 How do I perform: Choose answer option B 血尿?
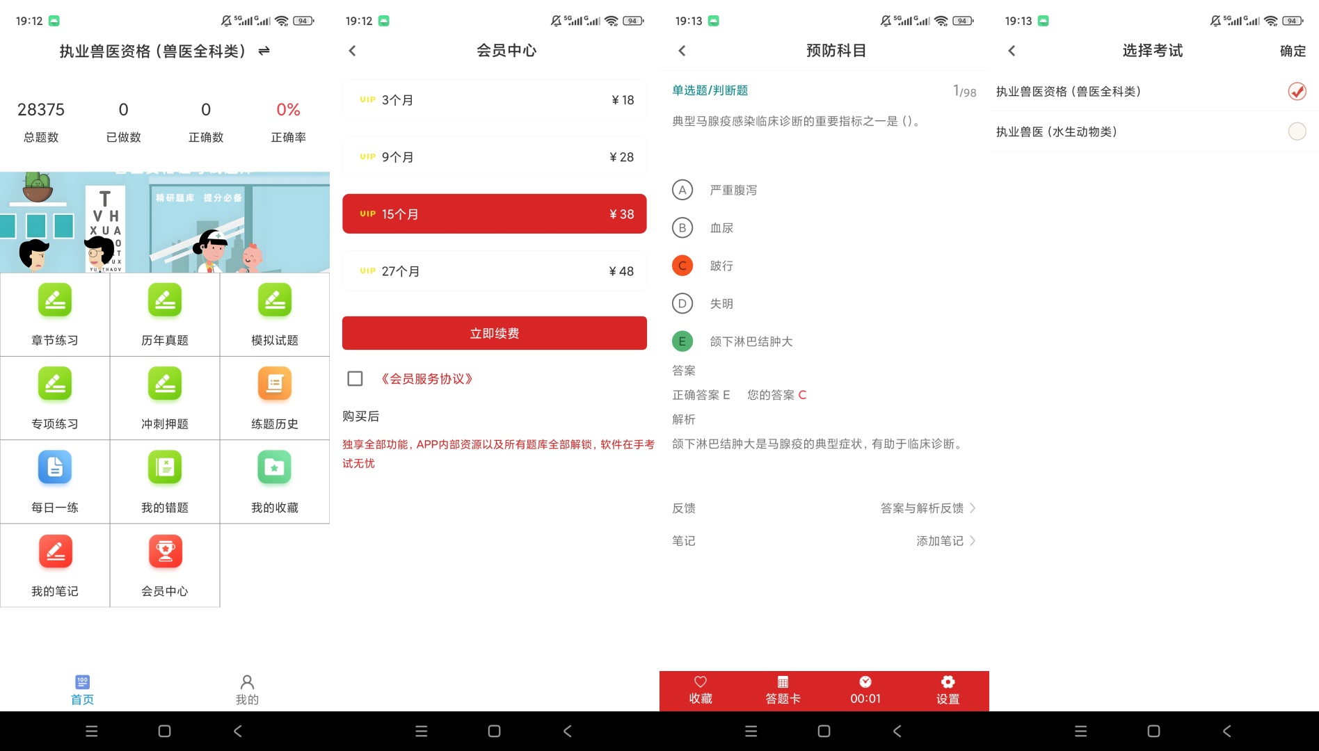(x=682, y=227)
